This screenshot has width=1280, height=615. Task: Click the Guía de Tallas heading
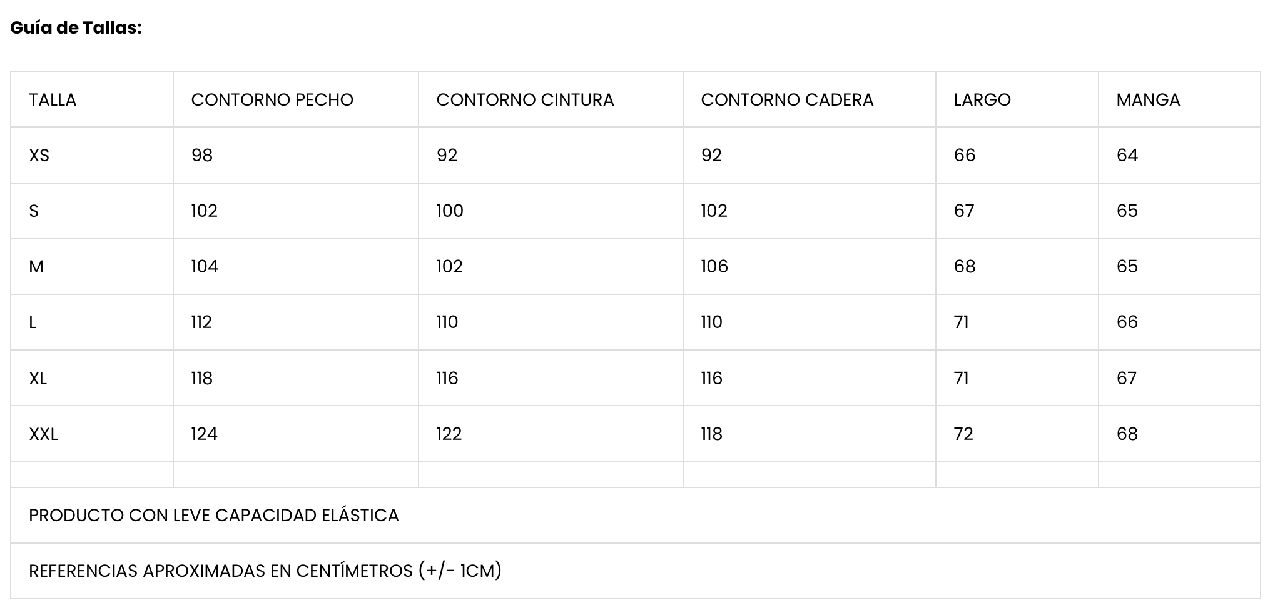(76, 28)
